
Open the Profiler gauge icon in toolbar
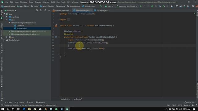click(160, 6)
